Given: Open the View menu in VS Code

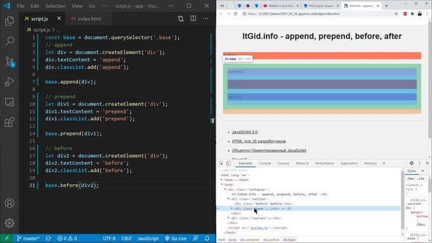Looking at the screenshot, I should click(x=77, y=6).
